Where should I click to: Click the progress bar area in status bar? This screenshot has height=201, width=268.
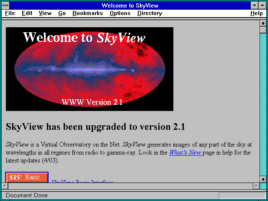(242, 196)
